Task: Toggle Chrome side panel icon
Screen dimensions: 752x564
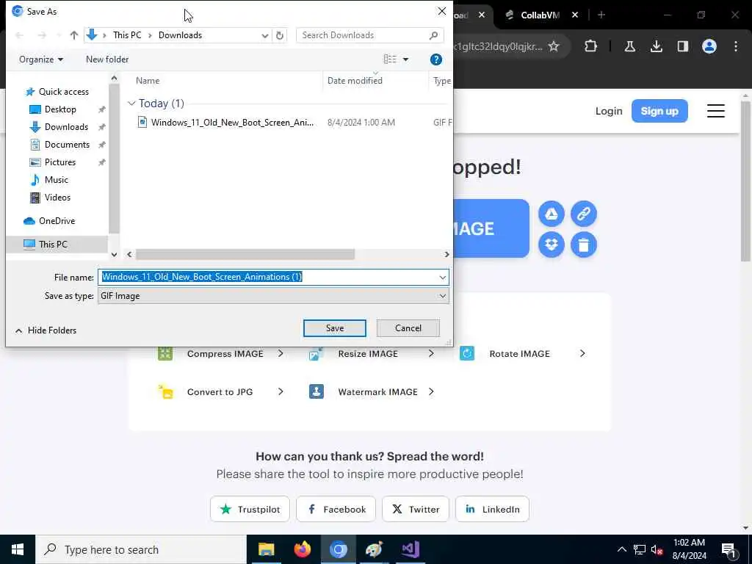Action: pos(683,46)
